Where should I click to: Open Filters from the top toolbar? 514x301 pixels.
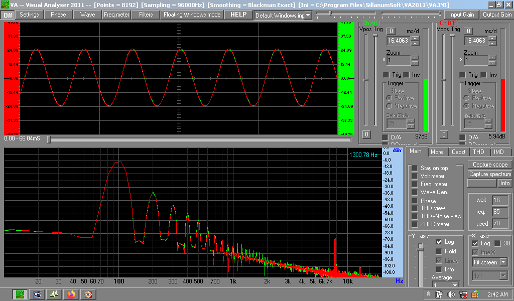[146, 15]
